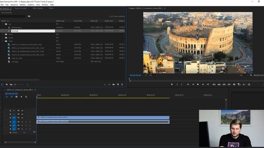Select the Colosseum audio clip on A1
The image size is (264, 148).
[103, 122]
